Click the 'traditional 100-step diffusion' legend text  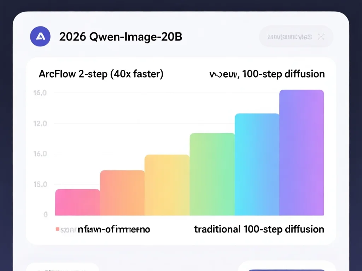pos(259,229)
